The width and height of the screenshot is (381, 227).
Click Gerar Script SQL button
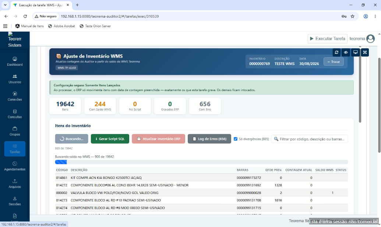[110, 139]
